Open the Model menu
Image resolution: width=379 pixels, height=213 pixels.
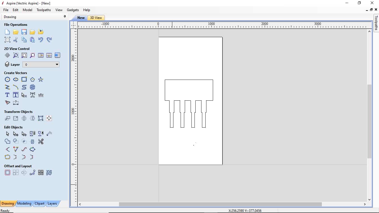pos(27,10)
